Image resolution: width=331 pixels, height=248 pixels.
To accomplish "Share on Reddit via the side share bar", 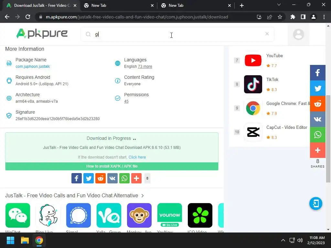I will pos(317,104).
